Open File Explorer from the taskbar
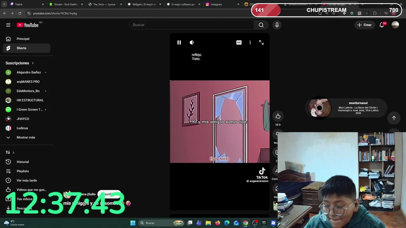406x228 pixels. pyautogui.click(x=208, y=223)
